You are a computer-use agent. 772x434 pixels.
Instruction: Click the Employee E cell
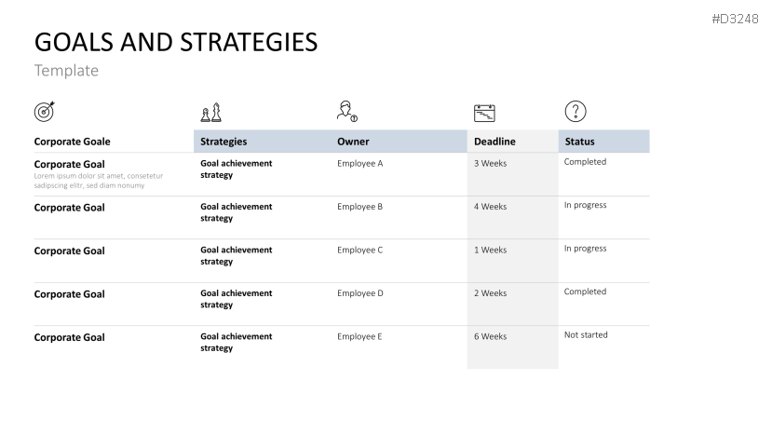[x=359, y=336]
